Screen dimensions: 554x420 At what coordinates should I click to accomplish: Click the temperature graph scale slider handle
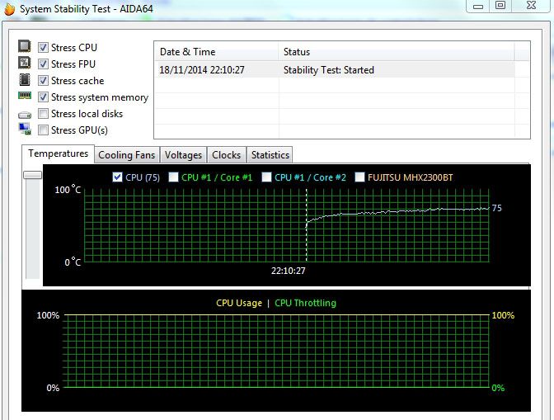[x=32, y=175]
